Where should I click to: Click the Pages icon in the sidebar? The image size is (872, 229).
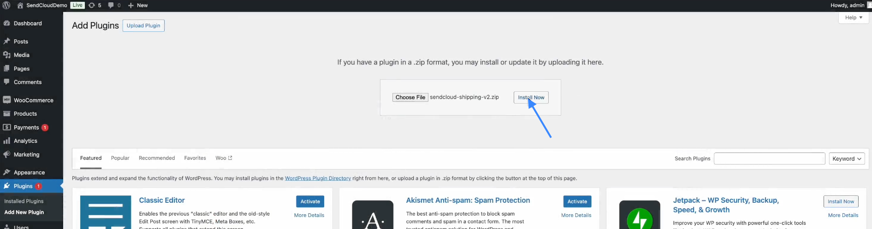[7, 69]
